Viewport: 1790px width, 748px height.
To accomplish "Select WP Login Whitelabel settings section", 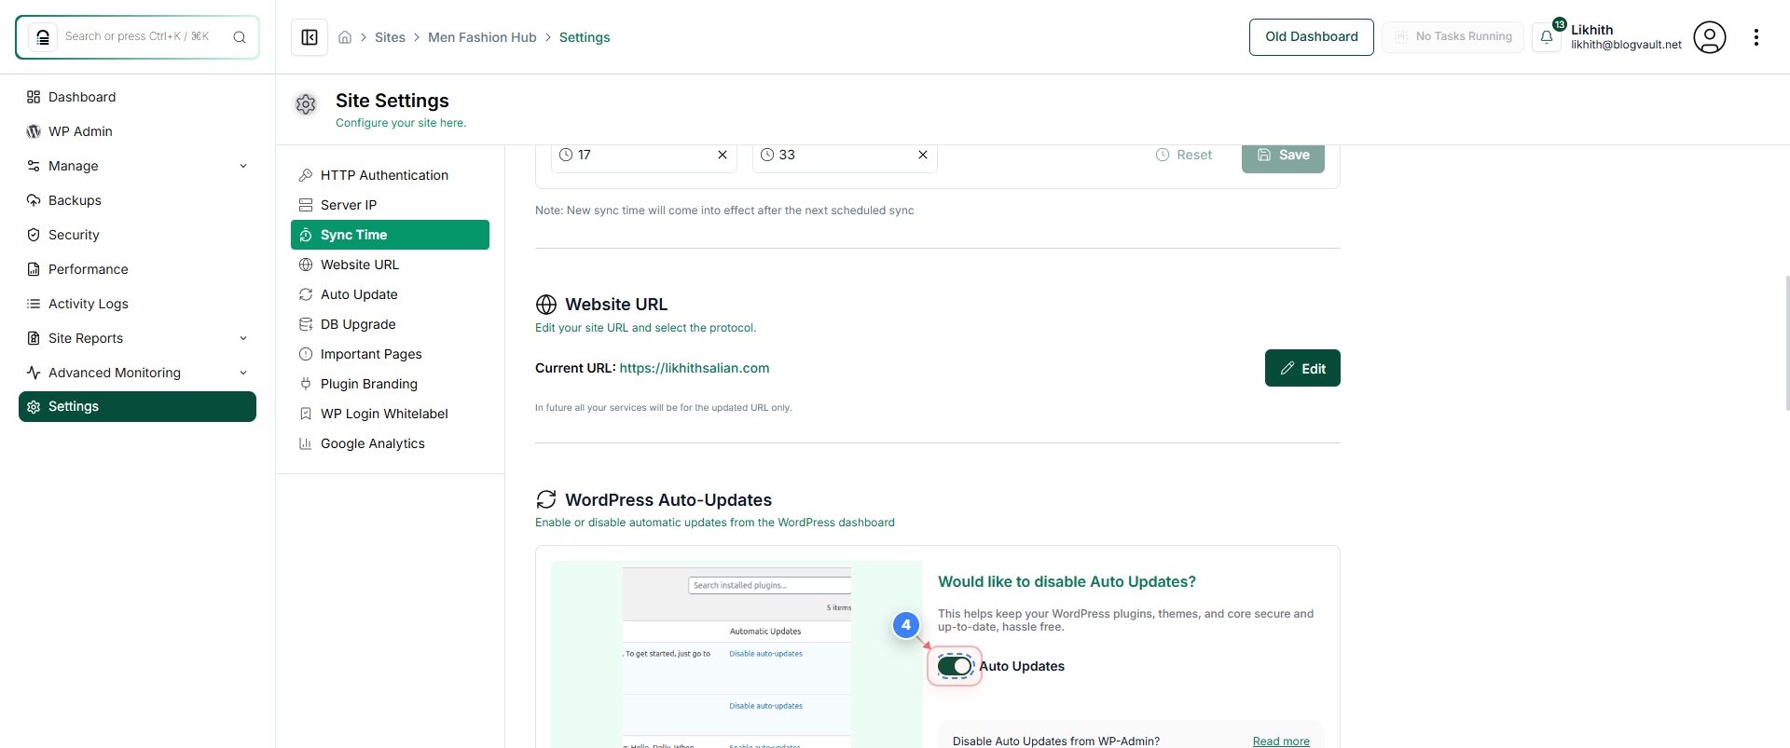I will click(x=390, y=414).
